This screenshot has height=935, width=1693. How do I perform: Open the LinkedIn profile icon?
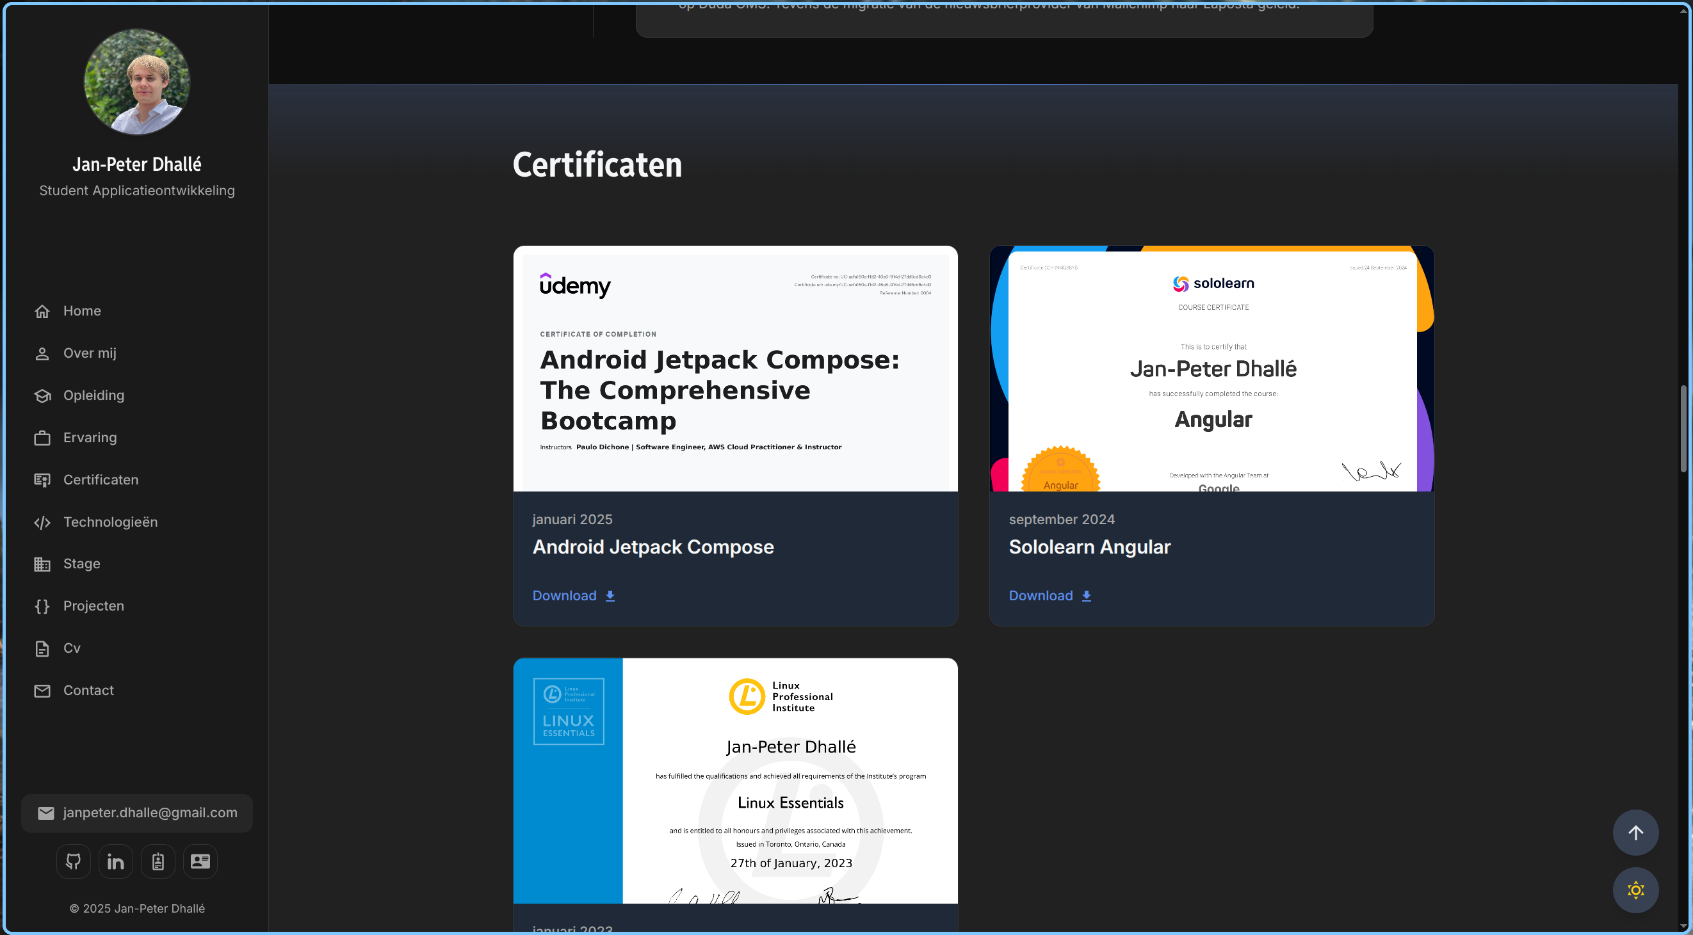click(x=116, y=861)
